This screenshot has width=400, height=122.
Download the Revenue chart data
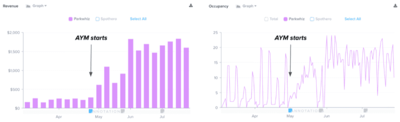tap(191, 6)
